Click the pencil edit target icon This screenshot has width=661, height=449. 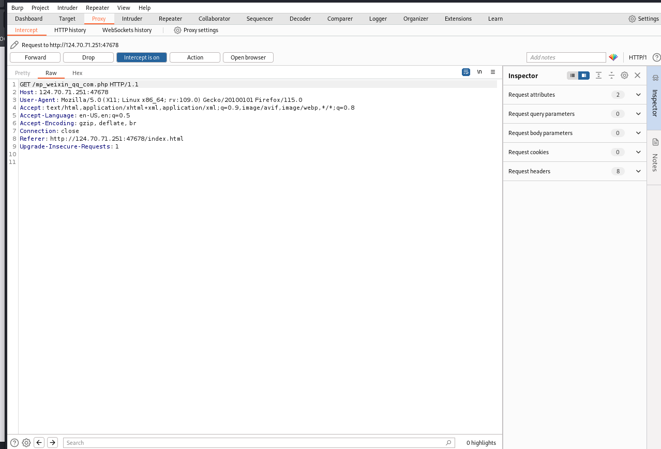point(14,45)
